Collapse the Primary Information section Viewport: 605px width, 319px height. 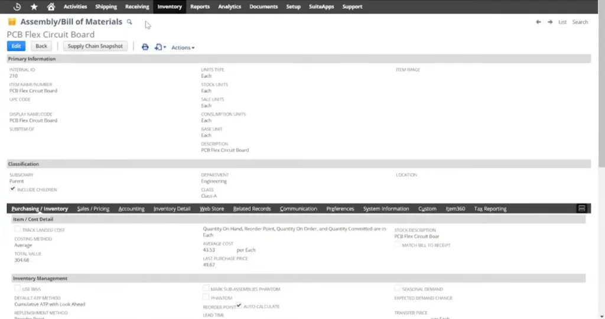click(x=32, y=58)
